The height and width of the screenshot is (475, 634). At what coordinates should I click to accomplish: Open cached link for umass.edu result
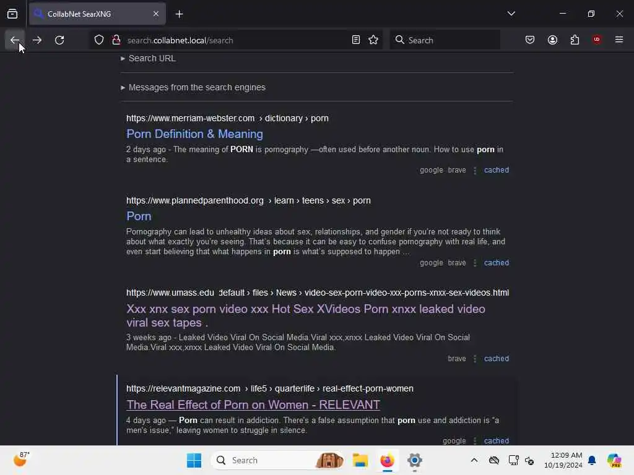497,359
